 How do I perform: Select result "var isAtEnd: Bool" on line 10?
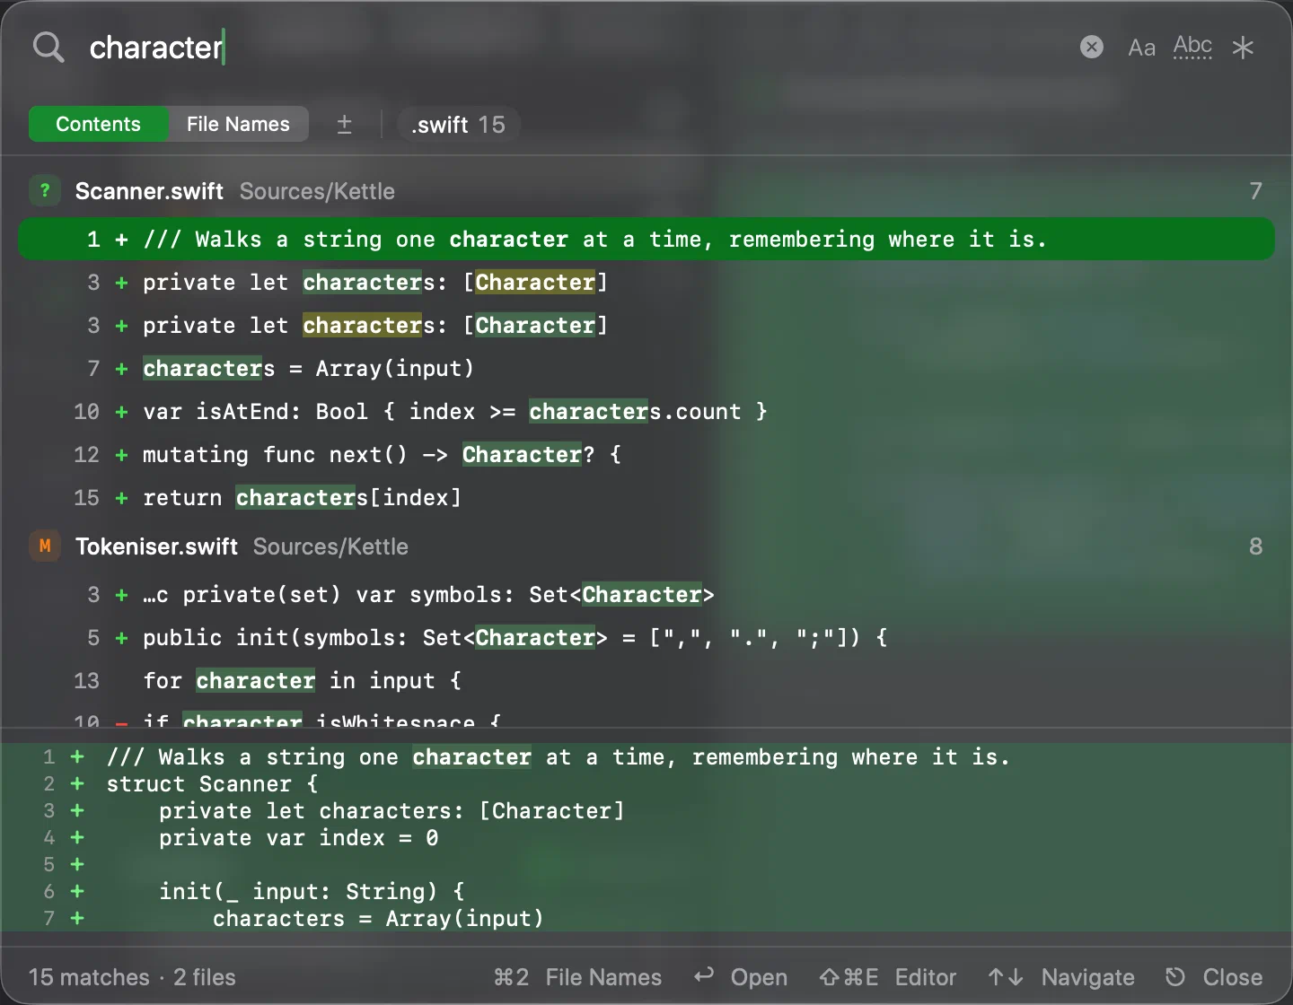(646, 411)
